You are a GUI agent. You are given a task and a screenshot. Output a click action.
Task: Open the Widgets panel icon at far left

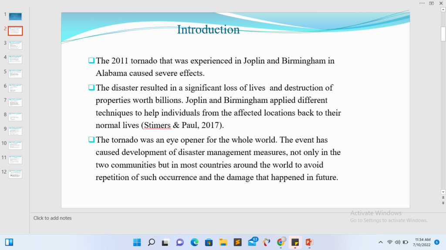click(9, 242)
